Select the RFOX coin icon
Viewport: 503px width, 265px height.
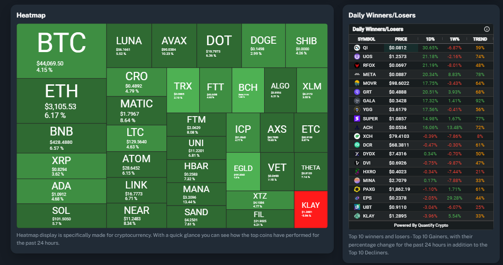pos(357,65)
